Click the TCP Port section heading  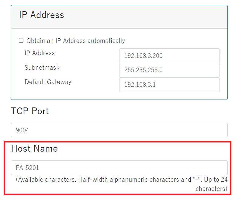point(30,111)
